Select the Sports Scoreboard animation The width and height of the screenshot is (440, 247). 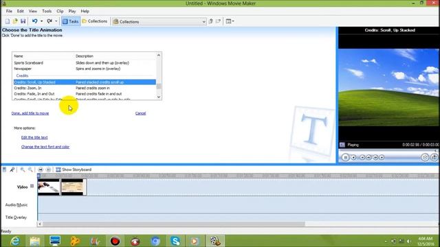click(x=85, y=63)
